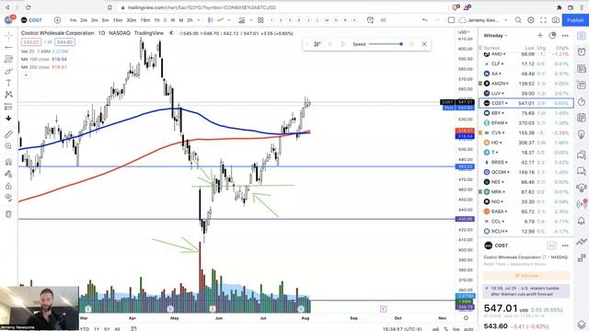Open the calendar icon in right sidebar
This screenshot has width=589, height=331.
click(582, 118)
